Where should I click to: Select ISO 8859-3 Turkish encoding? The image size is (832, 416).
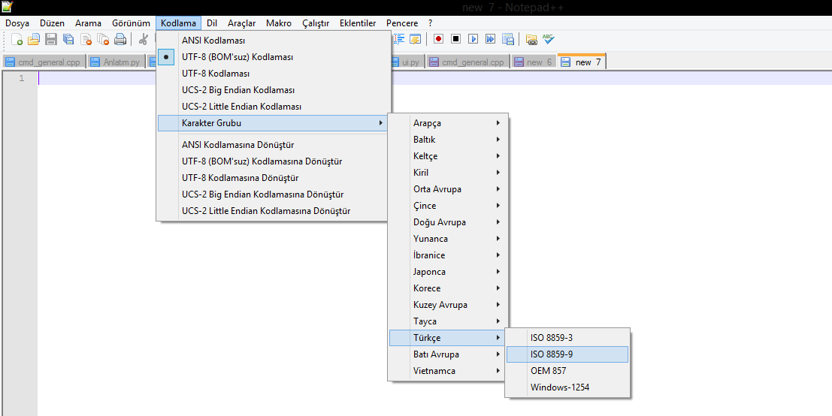click(567, 338)
